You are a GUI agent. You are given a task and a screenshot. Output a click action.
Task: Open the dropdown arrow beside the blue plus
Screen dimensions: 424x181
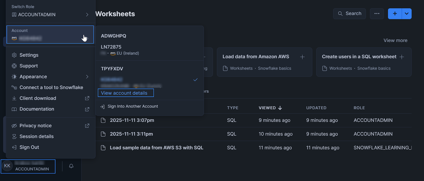[x=407, y=13]
